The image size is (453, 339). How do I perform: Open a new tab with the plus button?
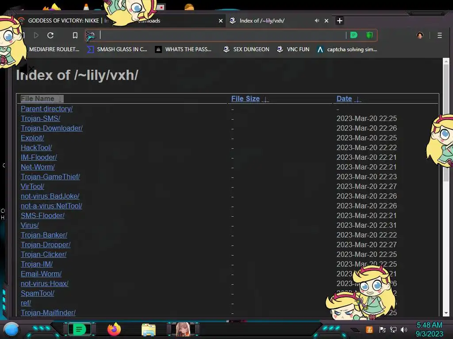(x=339, y=21)
